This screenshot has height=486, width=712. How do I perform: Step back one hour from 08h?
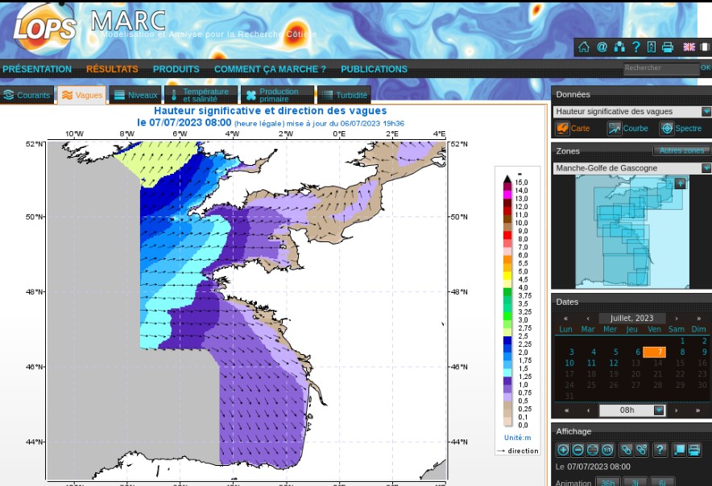point(589,410)
